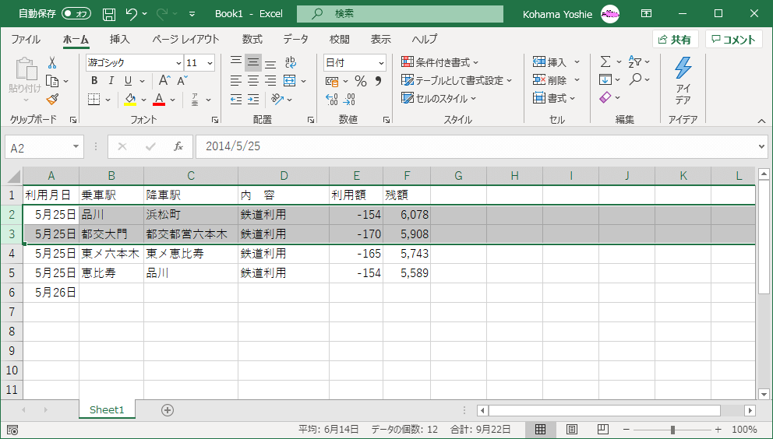Click the Save floppy disk icon
773x439 pixels.
pos(109,14)
